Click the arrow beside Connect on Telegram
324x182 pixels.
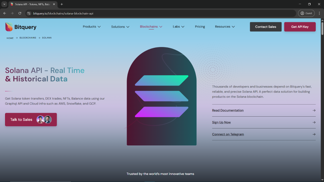pos(314,134)
